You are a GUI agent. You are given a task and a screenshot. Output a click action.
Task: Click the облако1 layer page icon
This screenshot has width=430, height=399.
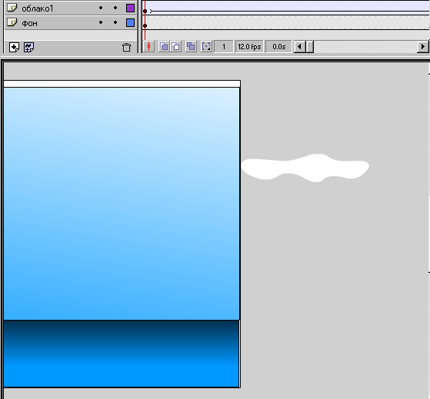12,8
